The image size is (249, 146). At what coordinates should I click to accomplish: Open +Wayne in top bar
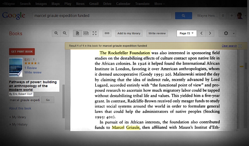tap(8, 4)
